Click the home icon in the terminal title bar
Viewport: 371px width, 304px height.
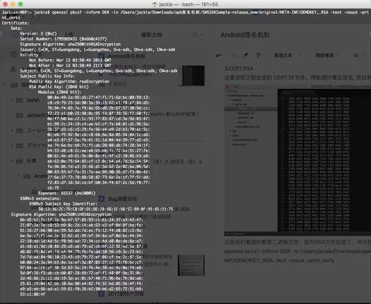155,4
